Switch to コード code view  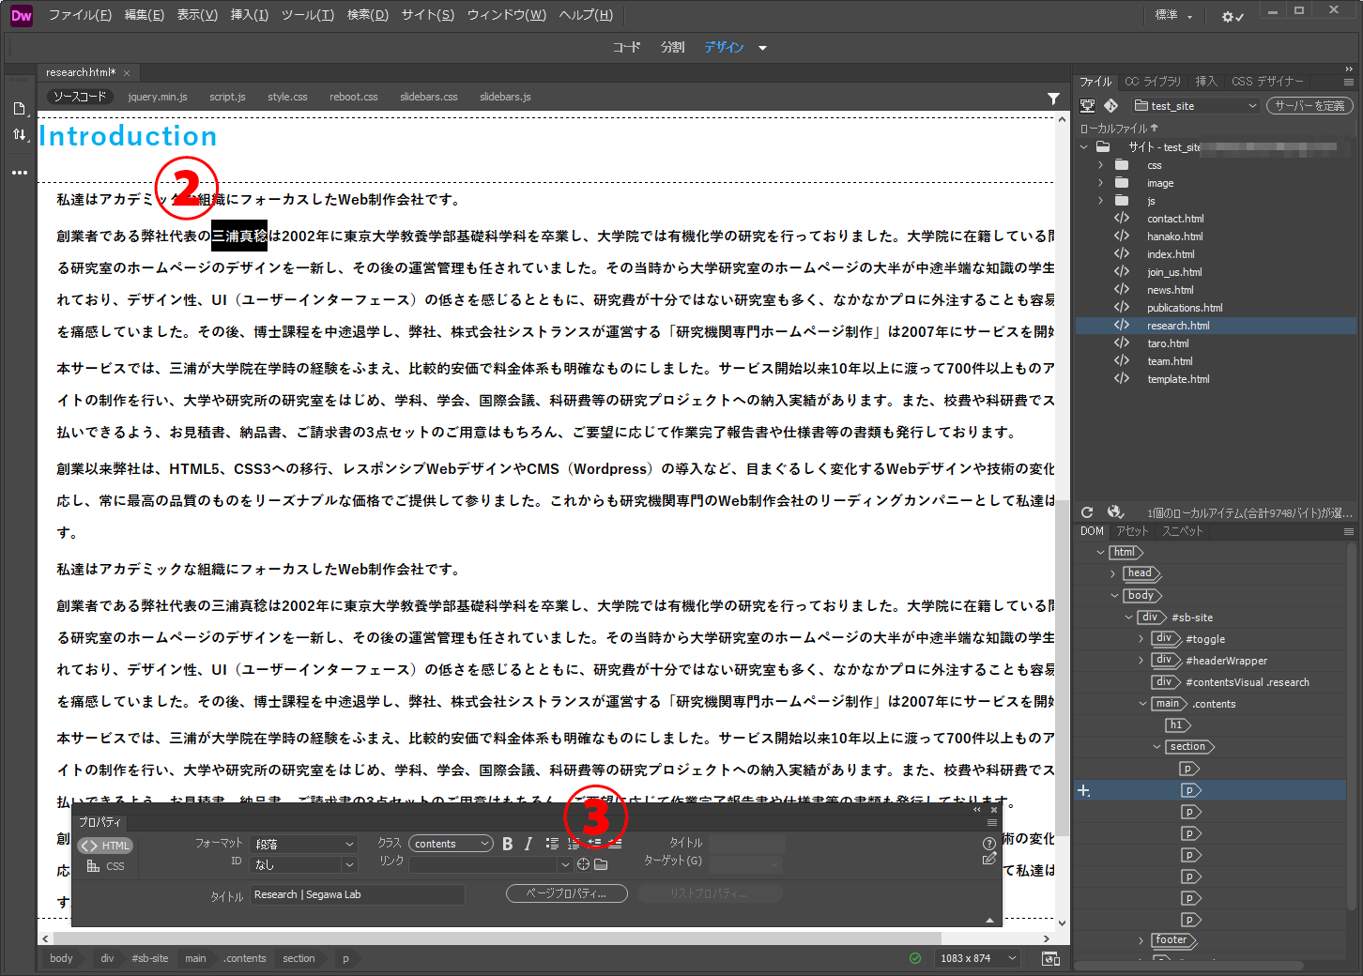(x=626, y=47)
